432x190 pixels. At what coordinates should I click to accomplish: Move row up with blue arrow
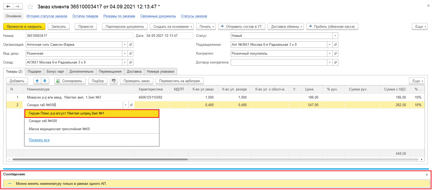(37, 81)
